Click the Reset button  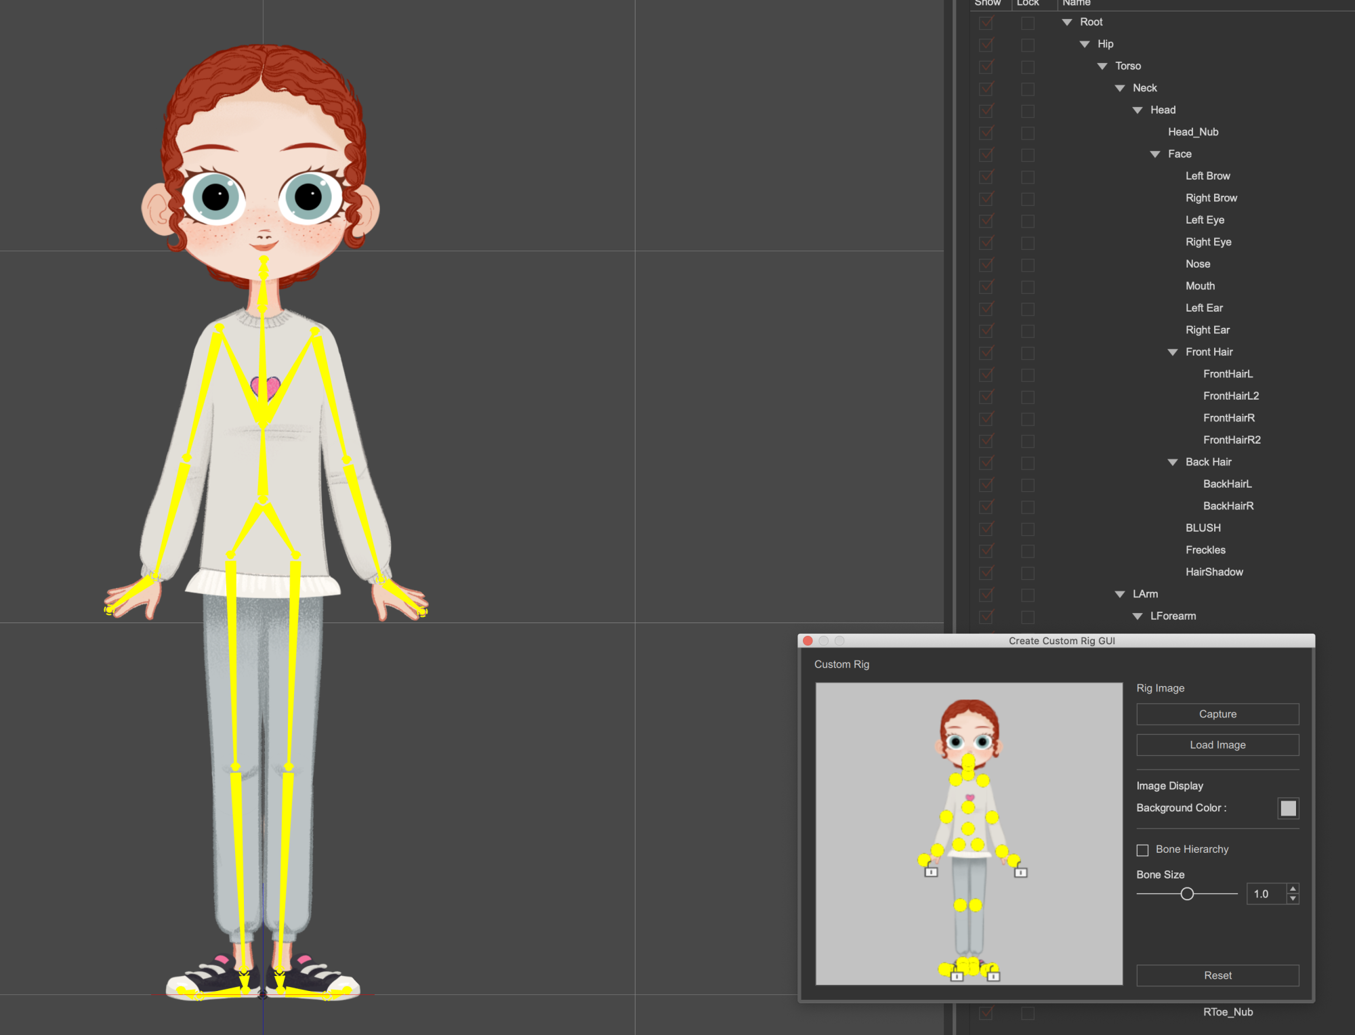[1217, 975]
